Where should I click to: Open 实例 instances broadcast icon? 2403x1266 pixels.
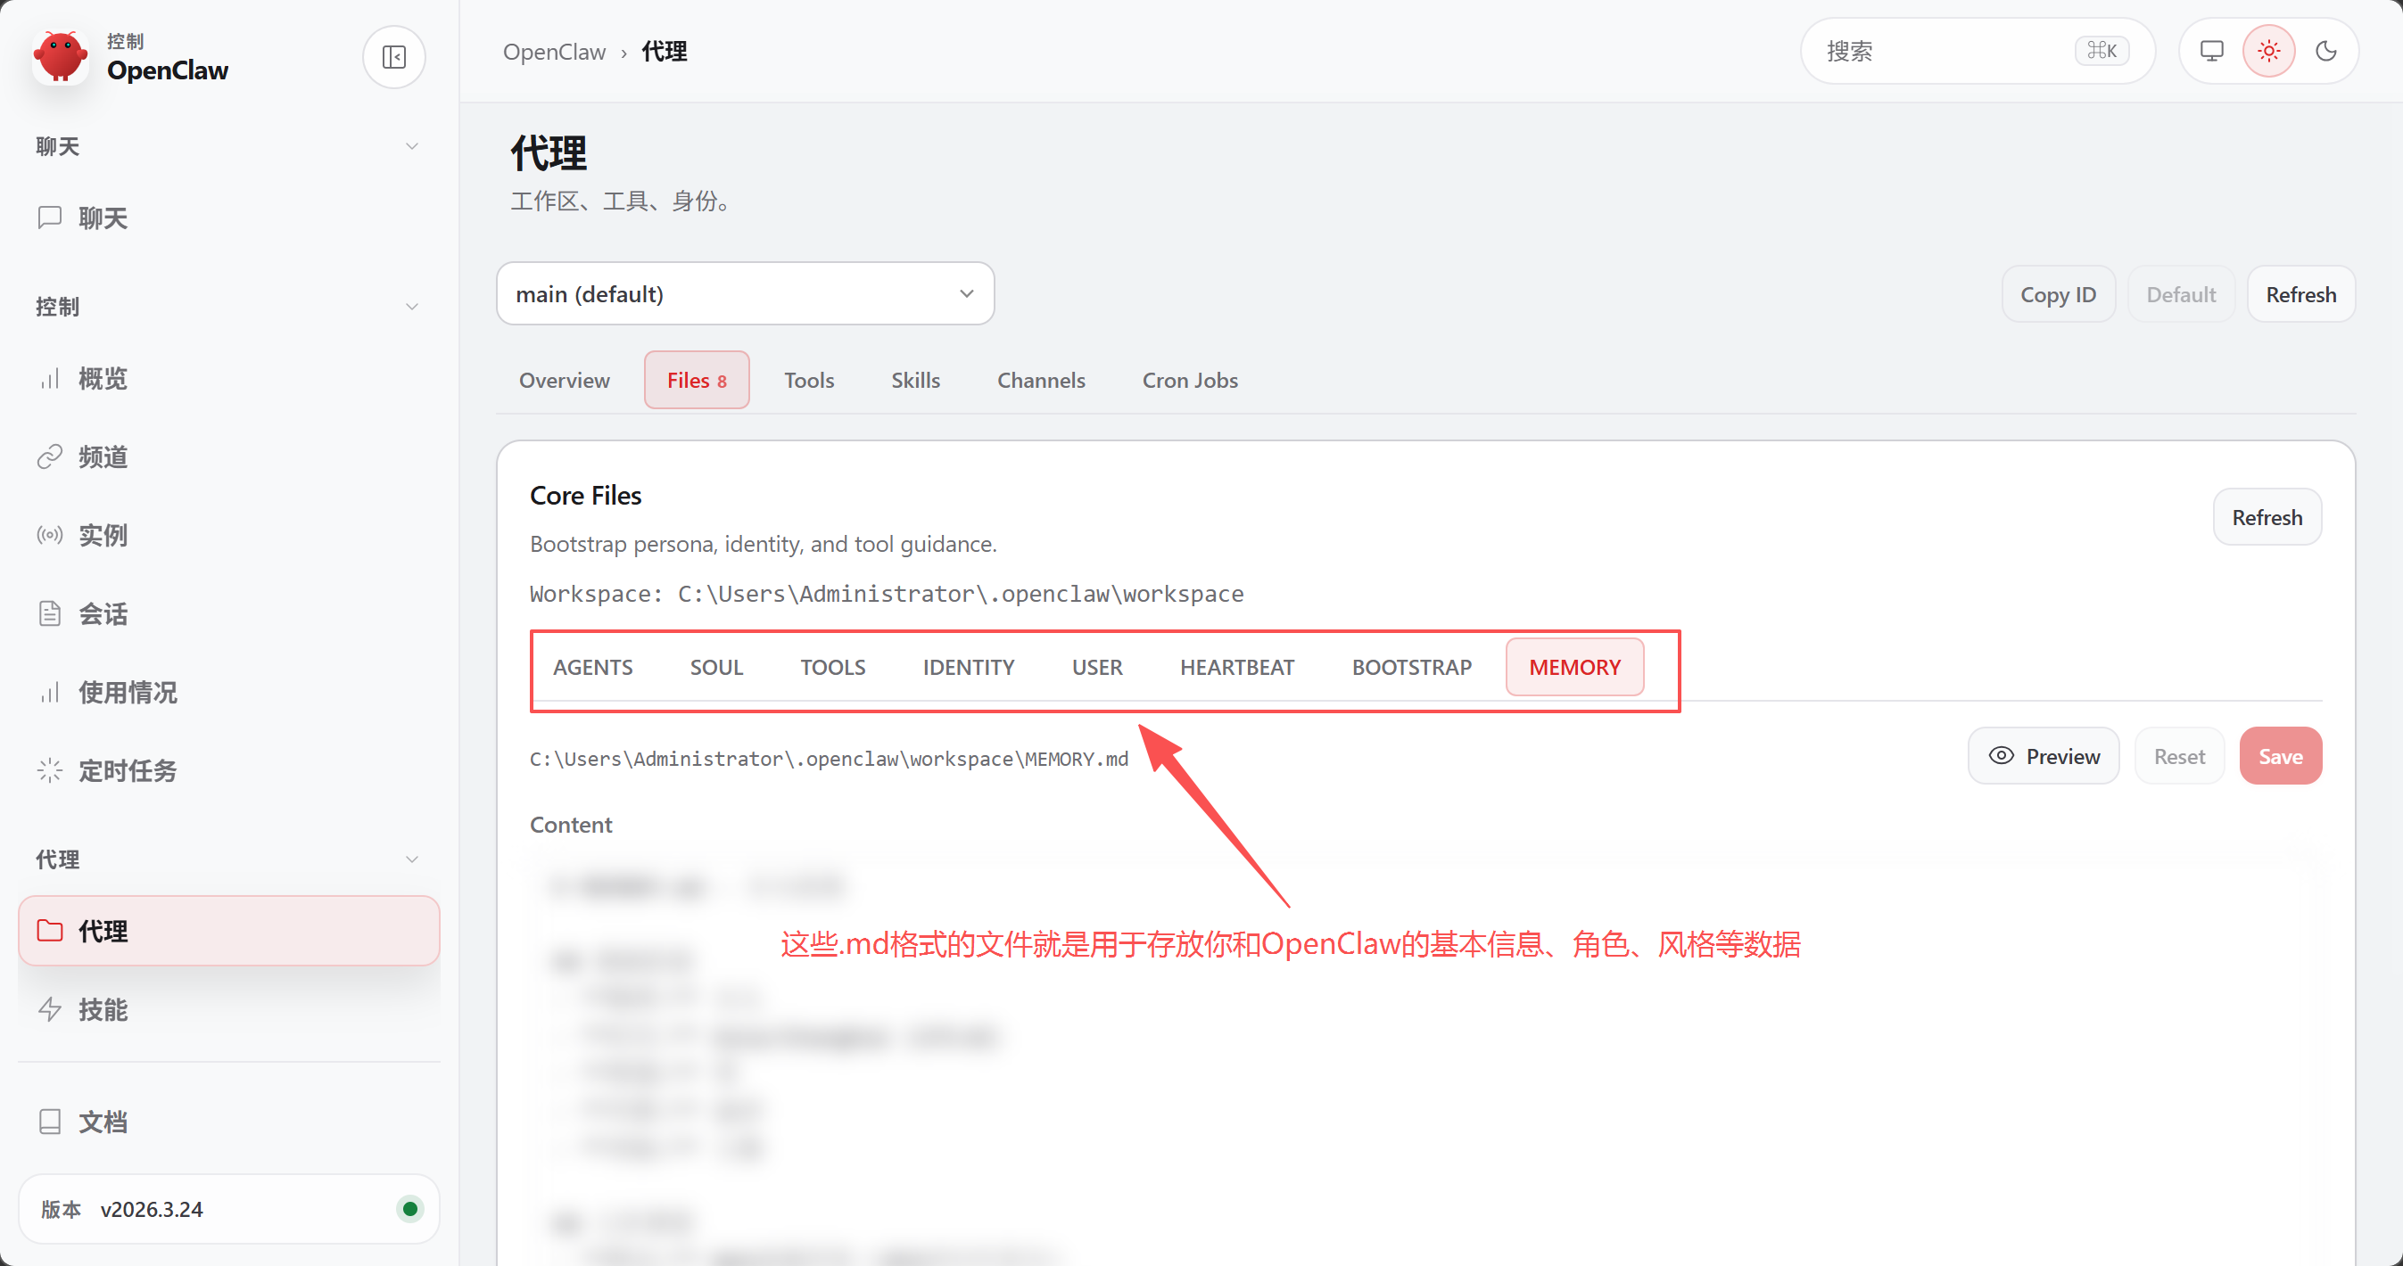point(49,535)
